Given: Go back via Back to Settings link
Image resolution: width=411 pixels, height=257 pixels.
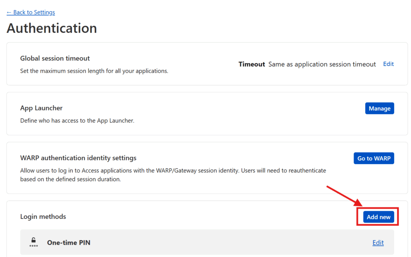Looking at the screenshot, I should point(31,12).
